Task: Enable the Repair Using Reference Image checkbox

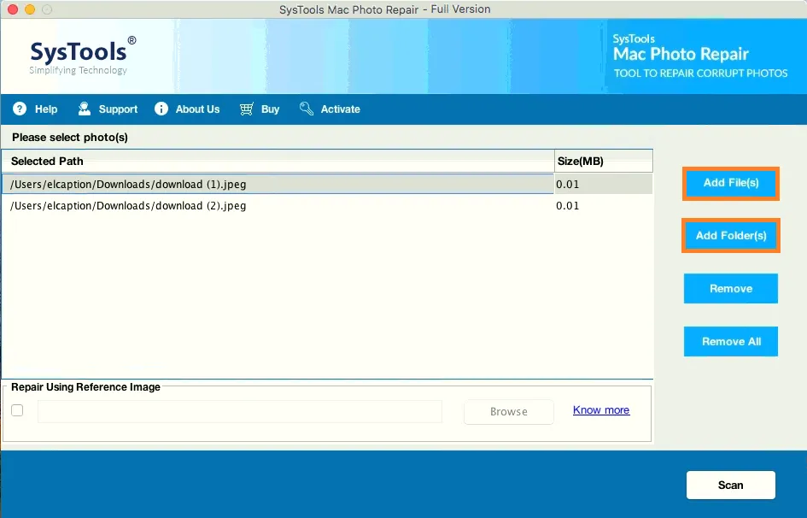Action: click(x=17, y=410)
